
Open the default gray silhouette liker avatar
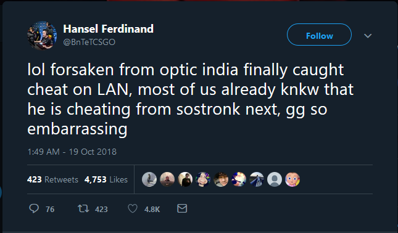tap(275, 179)
